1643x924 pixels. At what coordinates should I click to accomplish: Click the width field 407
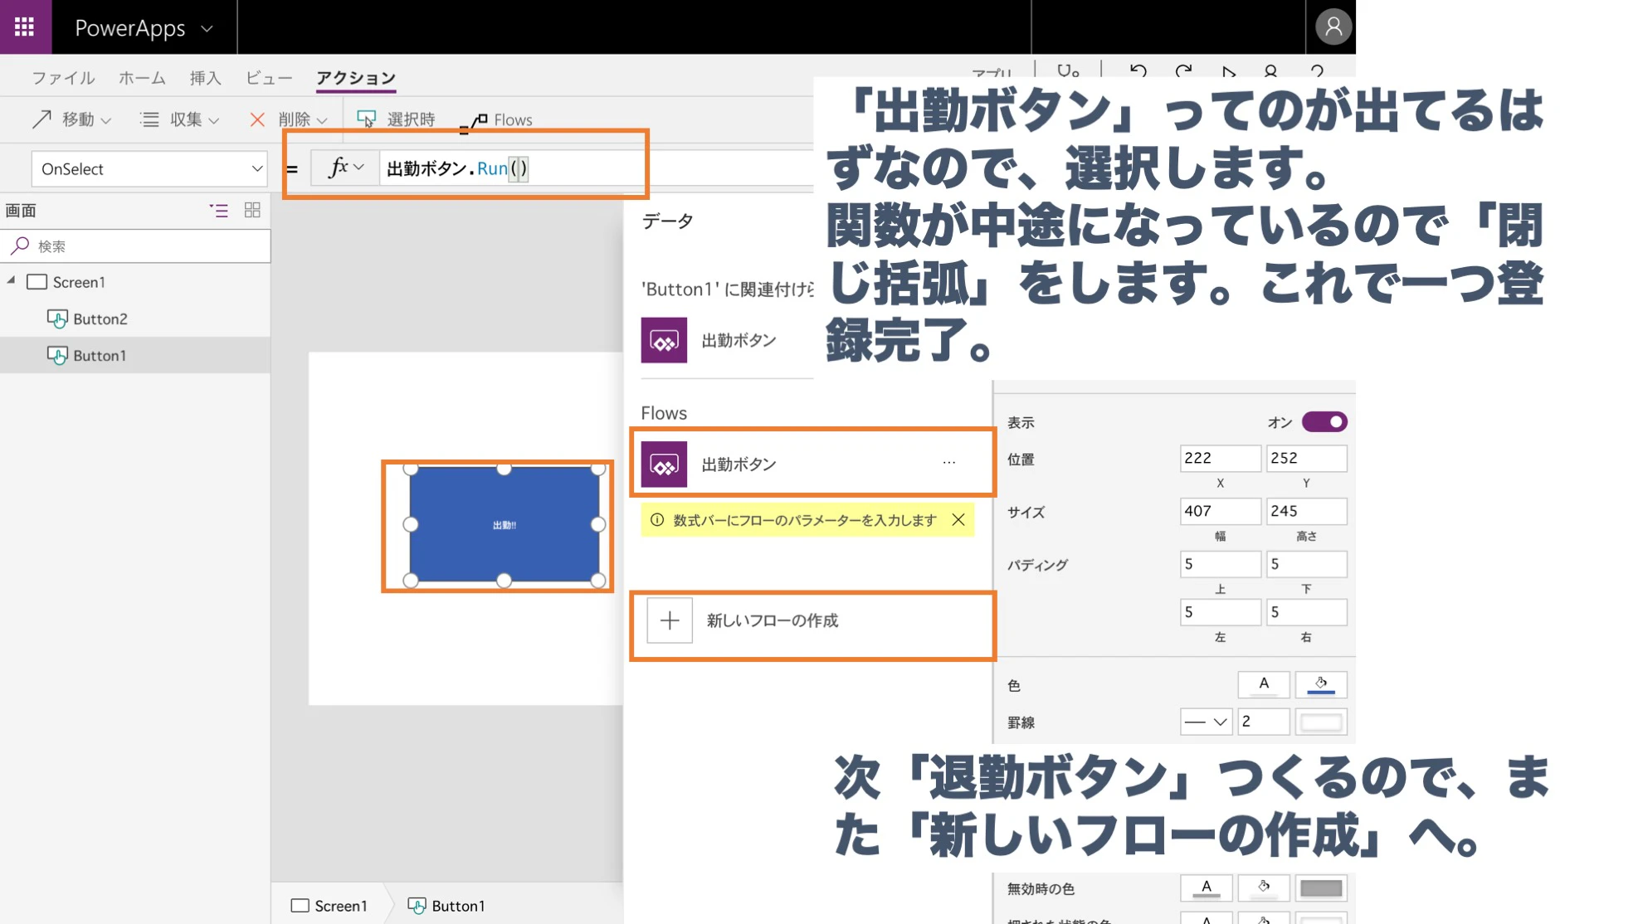pos(1220,511)
